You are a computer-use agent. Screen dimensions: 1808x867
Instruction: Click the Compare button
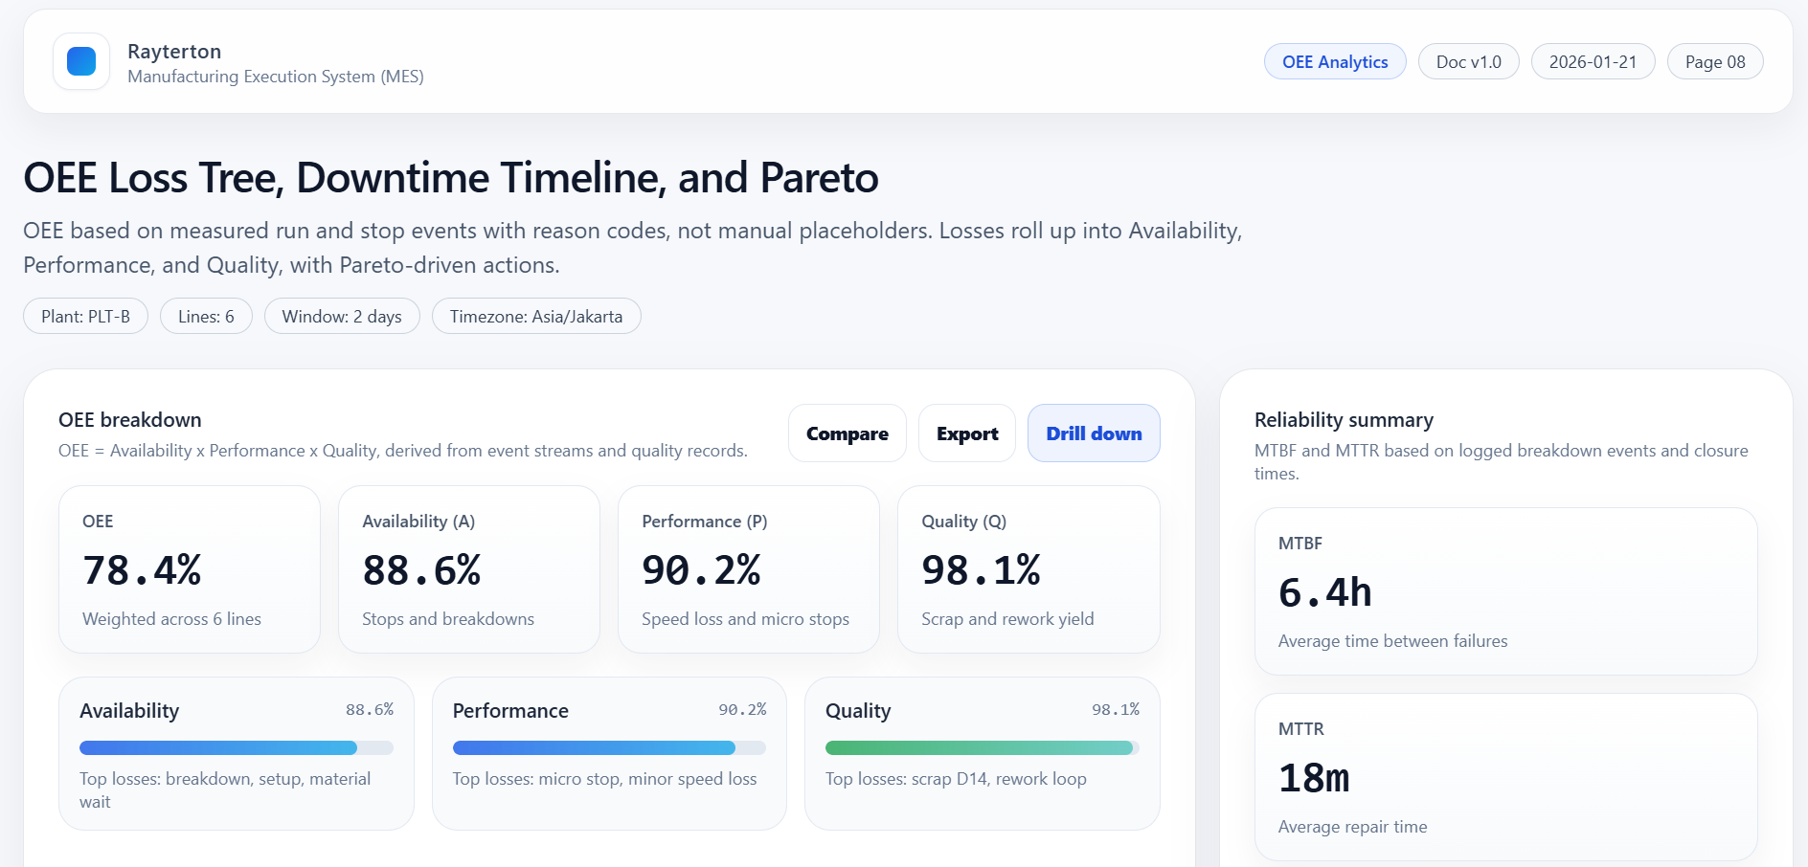click(847, 433)
